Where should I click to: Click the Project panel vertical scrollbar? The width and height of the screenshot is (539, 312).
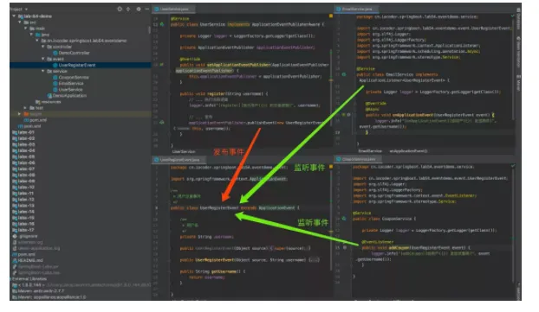150,30
